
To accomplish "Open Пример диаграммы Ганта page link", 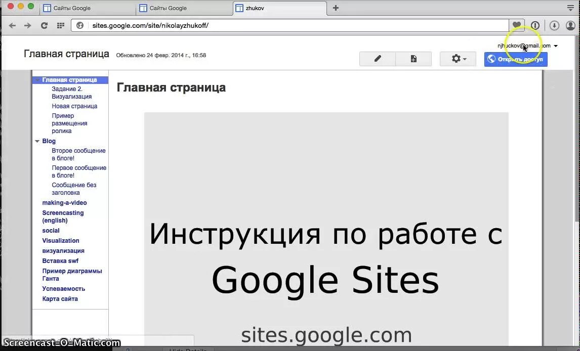I will [72, 275].
